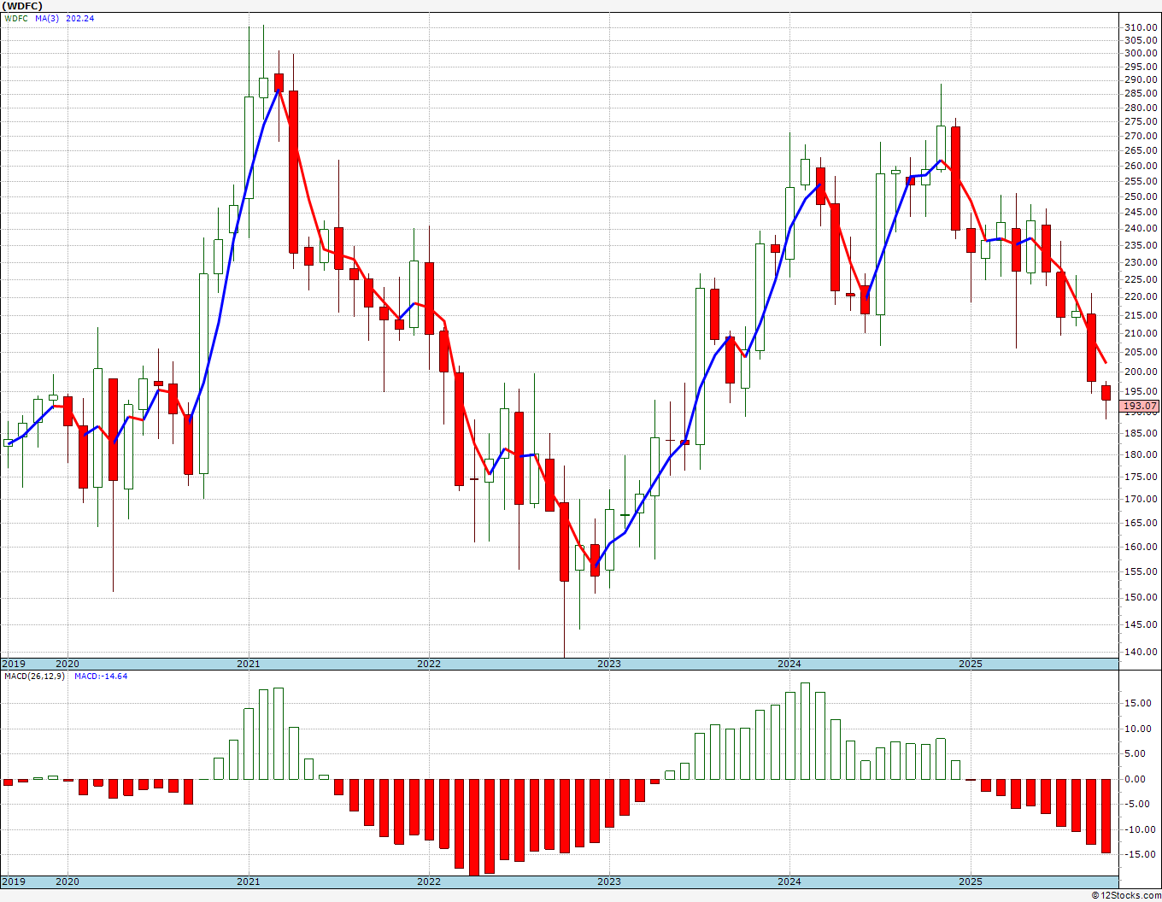Click the 310.00 price axis label
The height and width of the screenshot is (902, 1162).
pyautogui.click(x=1141, y=27)
